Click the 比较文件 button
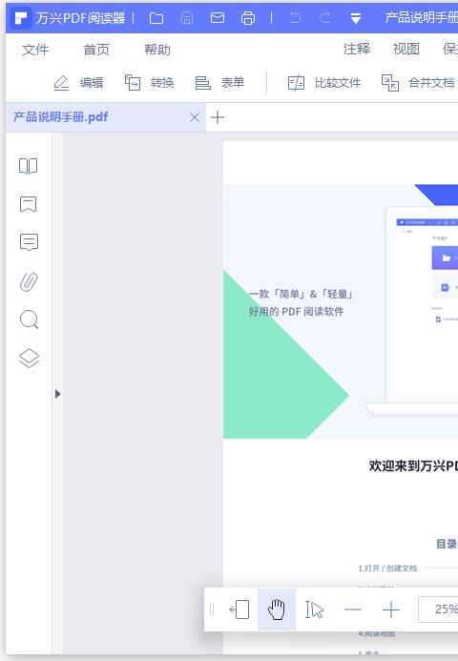Viewport: 458px width, 661px height. coord(324,83)
